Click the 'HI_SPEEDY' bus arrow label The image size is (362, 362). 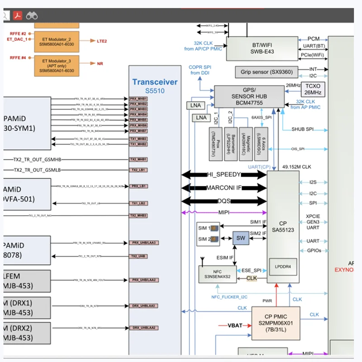point(224,174)
